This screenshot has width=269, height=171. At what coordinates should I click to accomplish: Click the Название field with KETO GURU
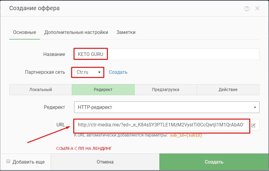coord(167,54)
